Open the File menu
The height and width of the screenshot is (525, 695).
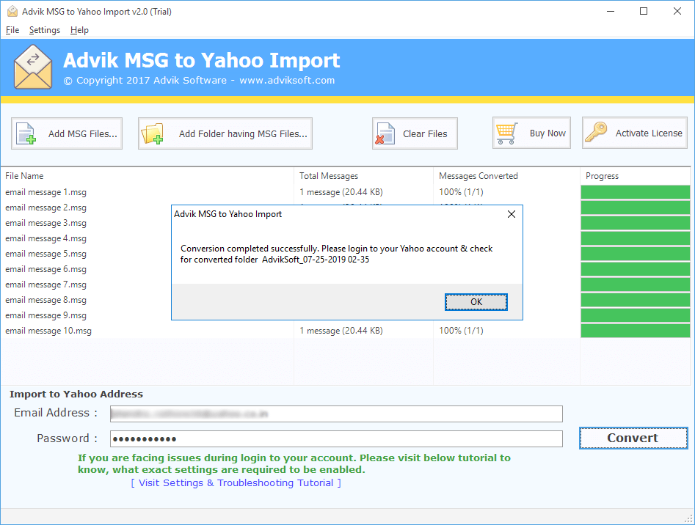(x=12, y=30)
